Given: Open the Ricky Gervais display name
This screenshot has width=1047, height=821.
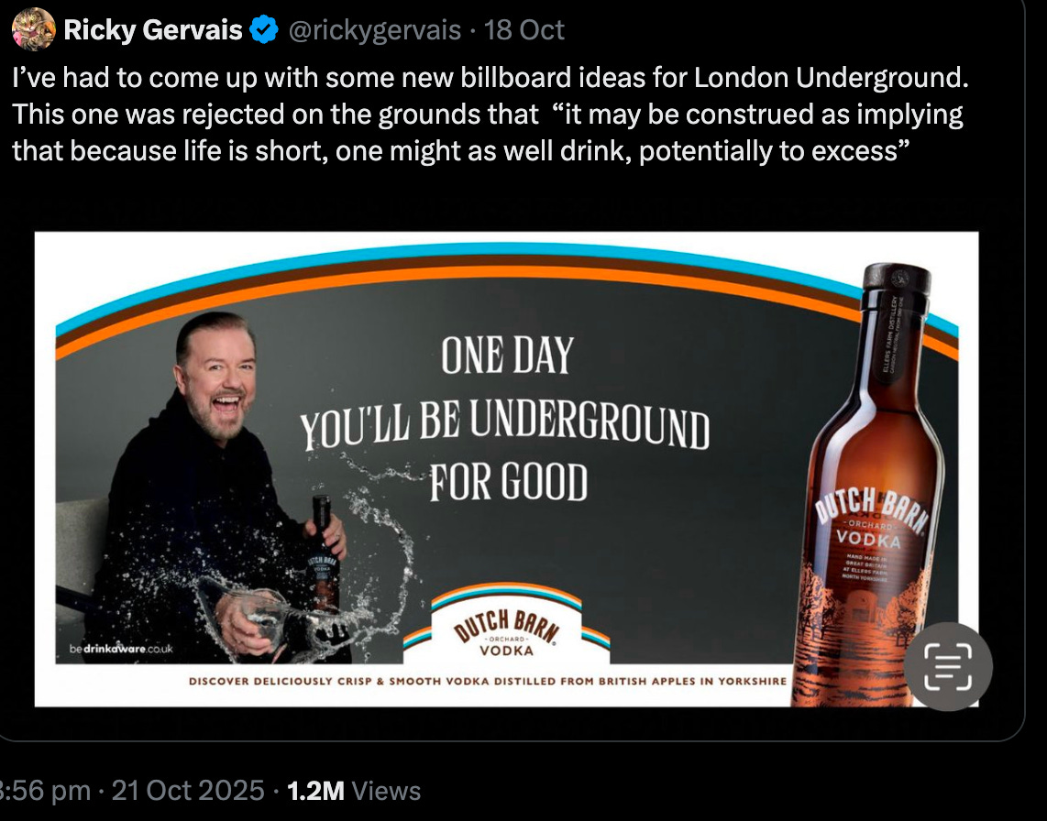Looking at the screenshot, I should tap(153, 30).
